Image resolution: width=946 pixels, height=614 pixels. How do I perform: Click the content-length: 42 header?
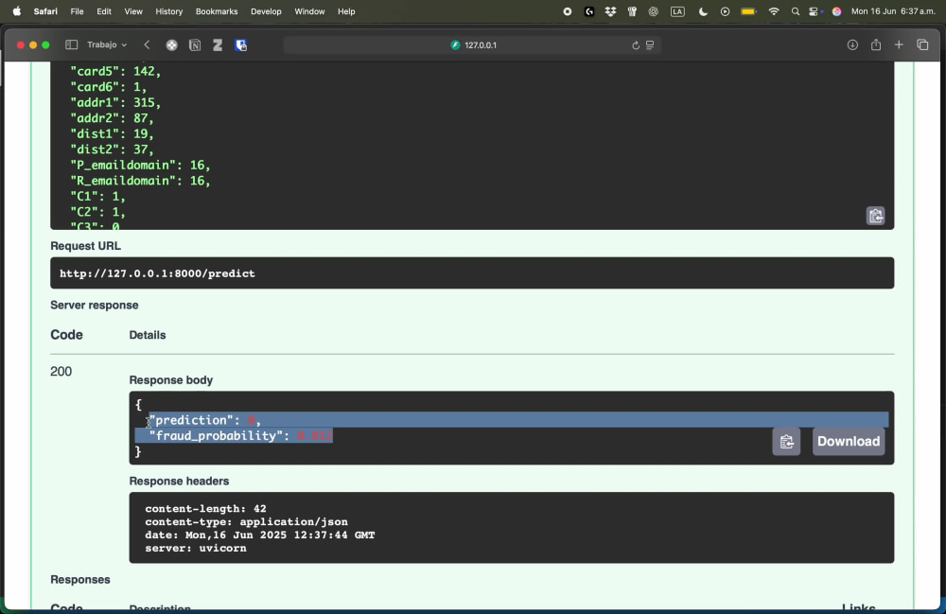[205, 508]
